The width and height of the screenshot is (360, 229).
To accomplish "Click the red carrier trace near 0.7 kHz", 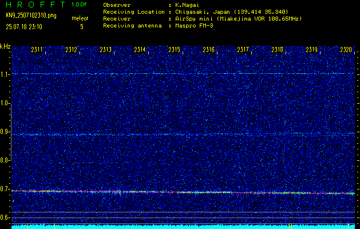I will [183, 192].
